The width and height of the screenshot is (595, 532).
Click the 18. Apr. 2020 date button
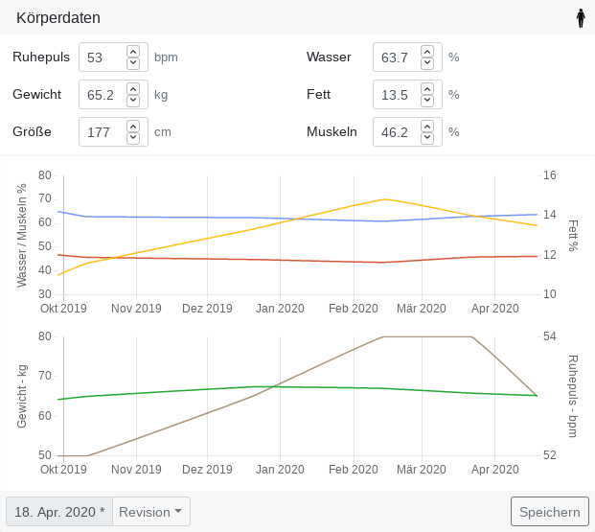(59, 512)
